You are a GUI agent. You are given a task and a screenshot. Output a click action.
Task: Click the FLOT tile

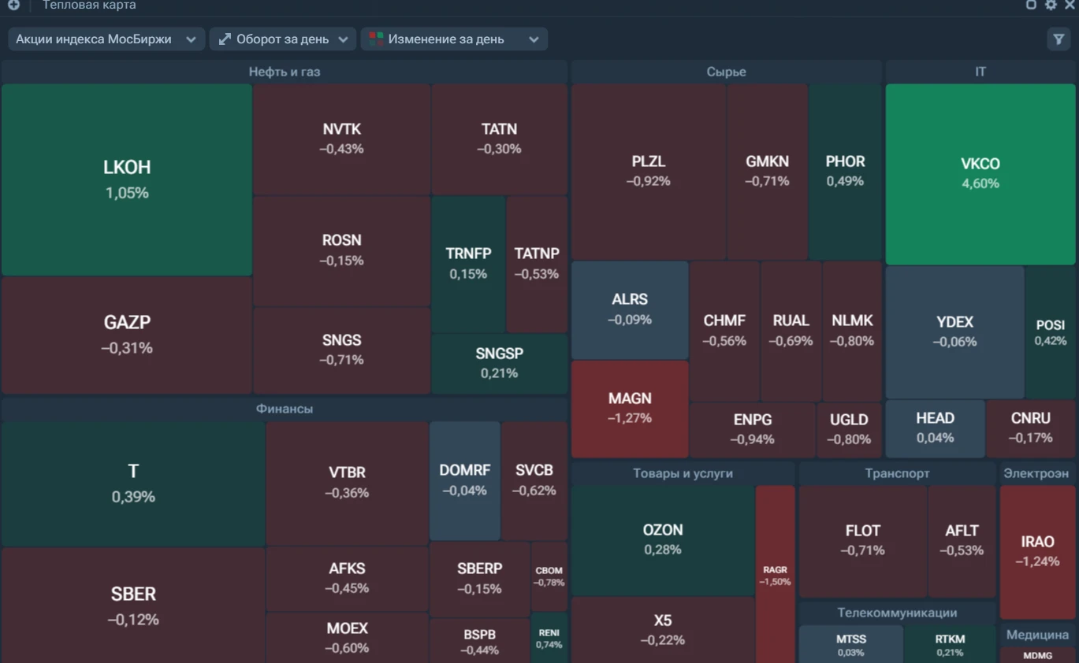(863, 541)
